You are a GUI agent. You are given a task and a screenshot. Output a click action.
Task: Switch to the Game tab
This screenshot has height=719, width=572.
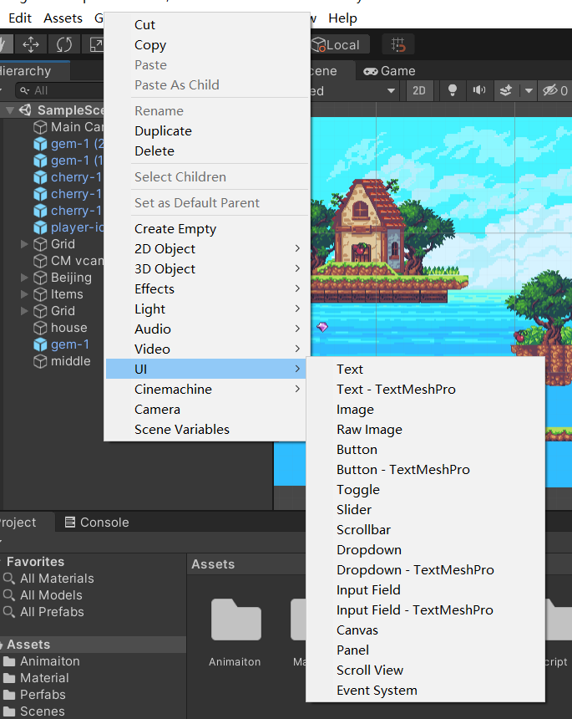click(389, 71)
